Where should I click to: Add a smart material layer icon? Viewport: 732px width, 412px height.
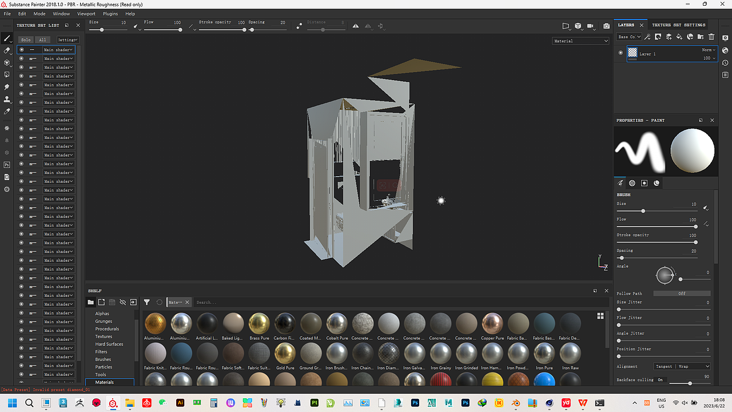690,37
